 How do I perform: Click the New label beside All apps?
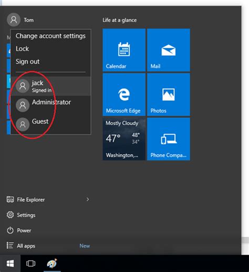[85, 246]
